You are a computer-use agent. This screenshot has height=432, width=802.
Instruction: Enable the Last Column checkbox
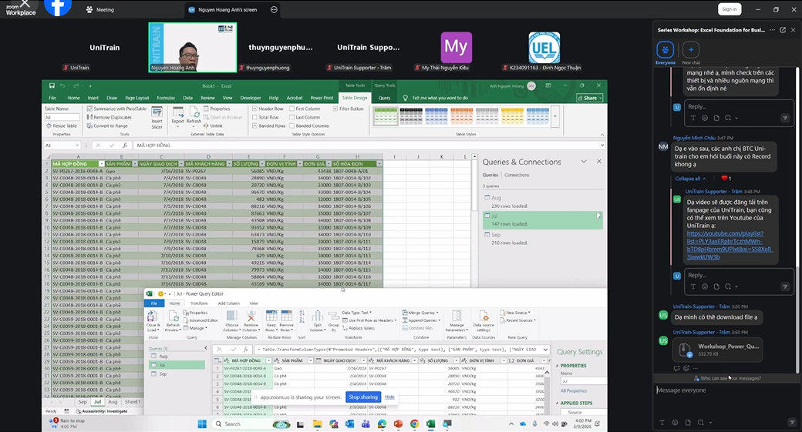point(291,118)
